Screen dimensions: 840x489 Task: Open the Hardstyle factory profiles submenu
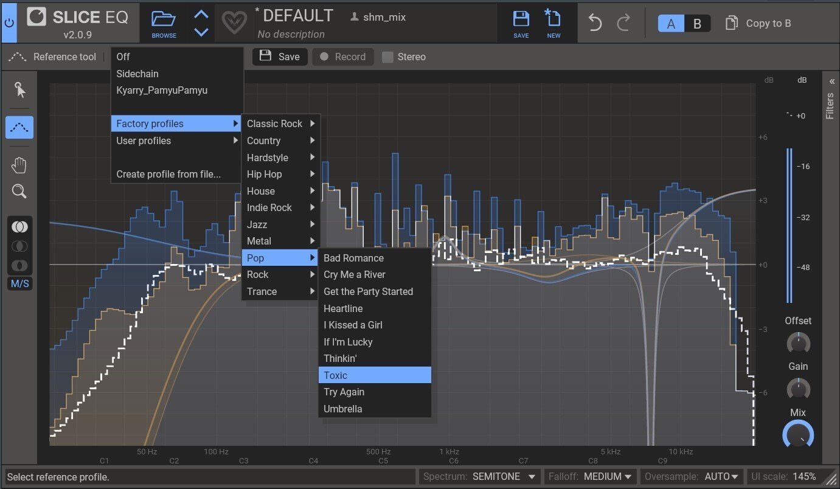[268, 158]
